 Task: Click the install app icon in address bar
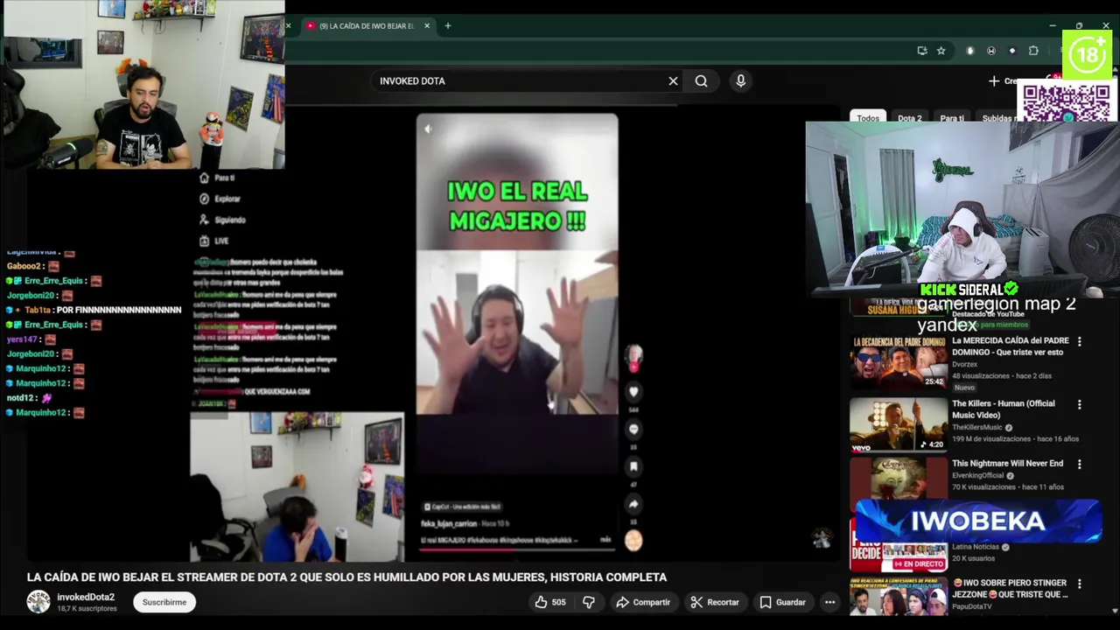coord(921,51)
